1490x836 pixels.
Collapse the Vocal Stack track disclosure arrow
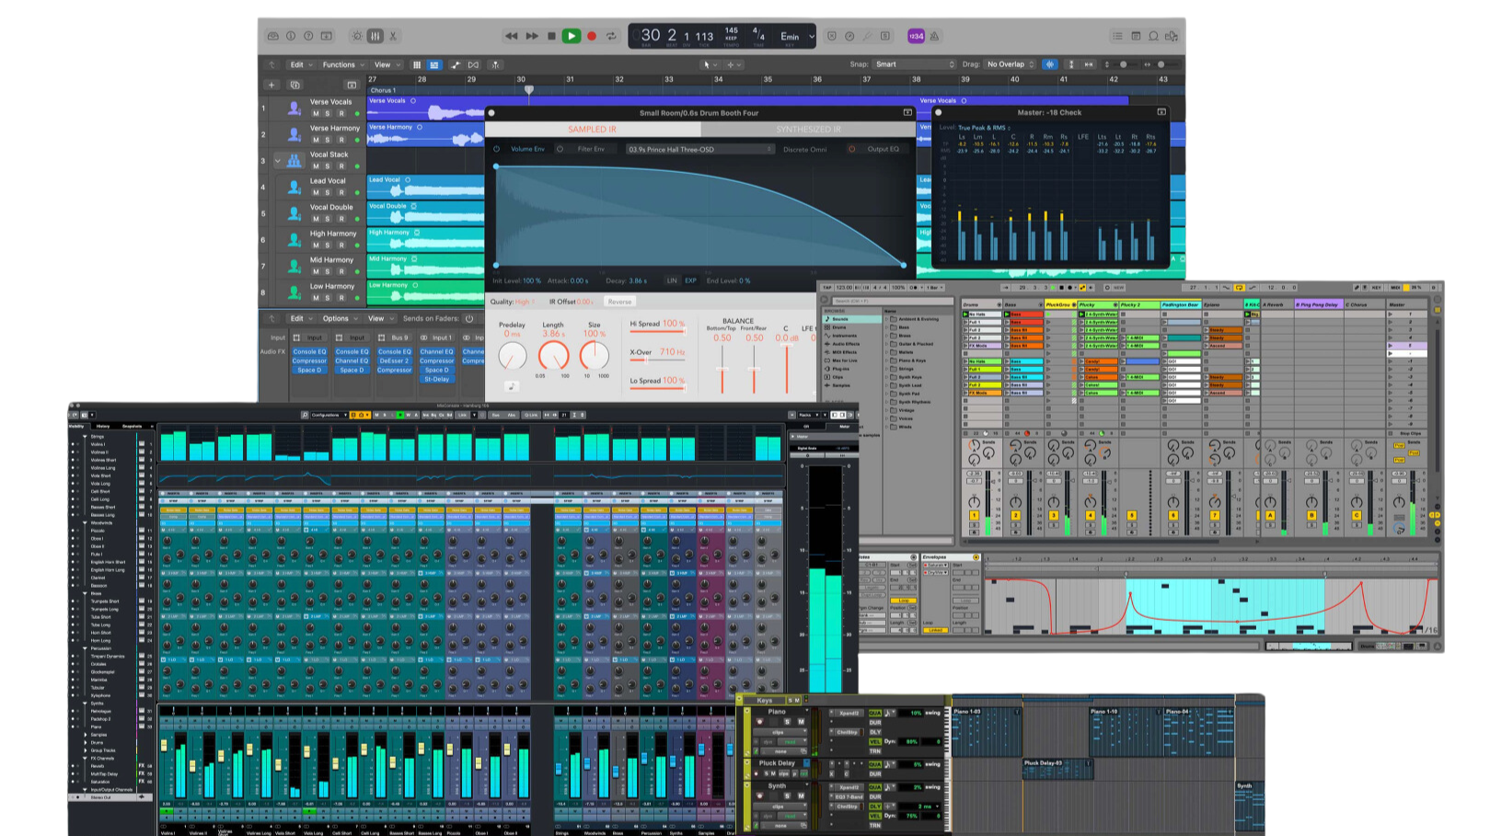click(278, 161)
